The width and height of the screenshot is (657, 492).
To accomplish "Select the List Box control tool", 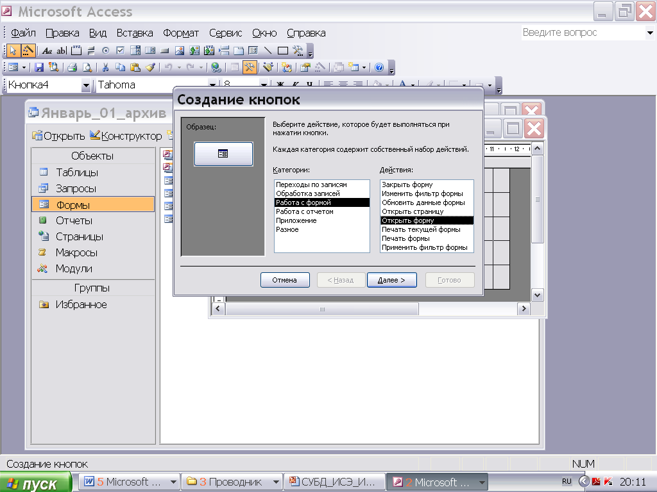I will pyautogui.click(x=150, y=51).
